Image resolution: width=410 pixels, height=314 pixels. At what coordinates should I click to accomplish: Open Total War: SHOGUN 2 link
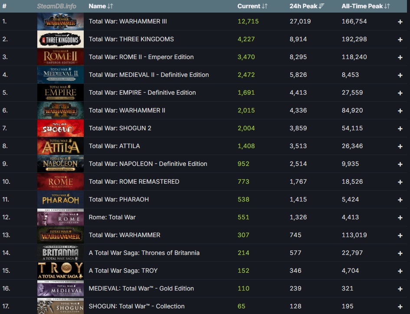[x=120, y=128]
